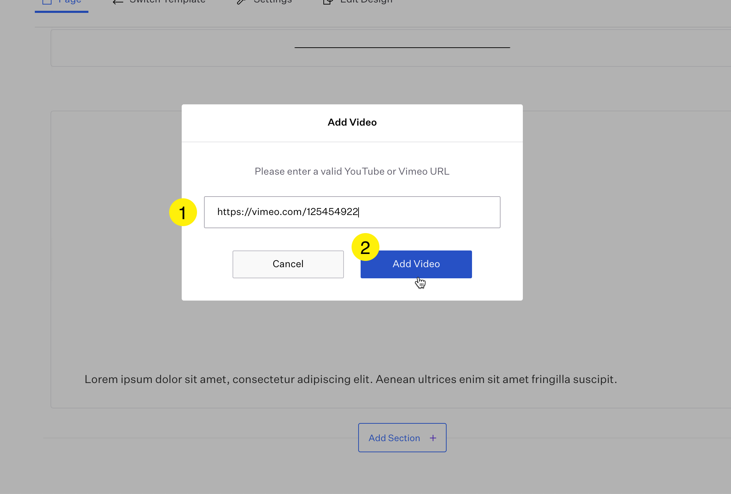Go to the Settings tab

click(273, 2)
